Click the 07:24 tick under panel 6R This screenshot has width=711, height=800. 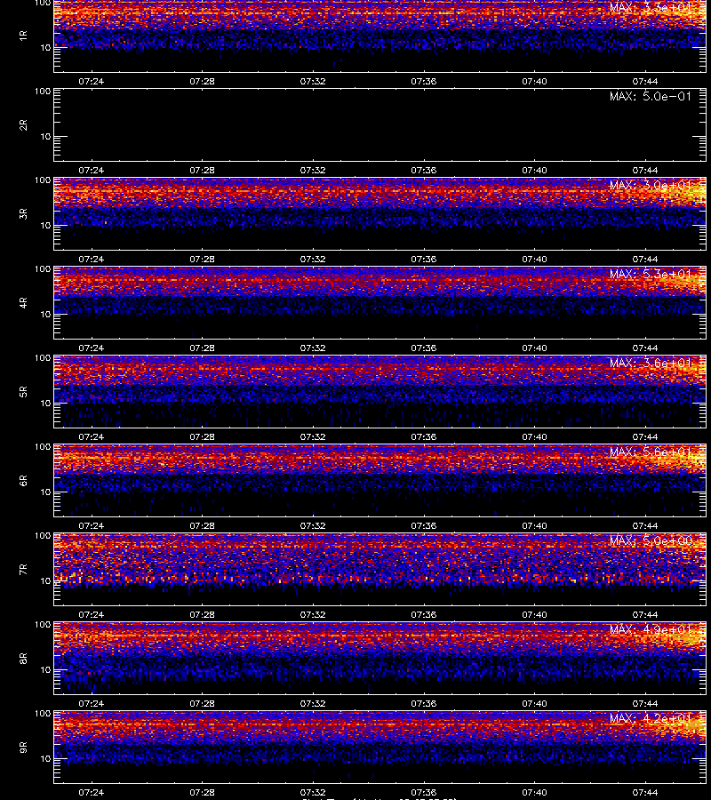[x=92, y=525]
